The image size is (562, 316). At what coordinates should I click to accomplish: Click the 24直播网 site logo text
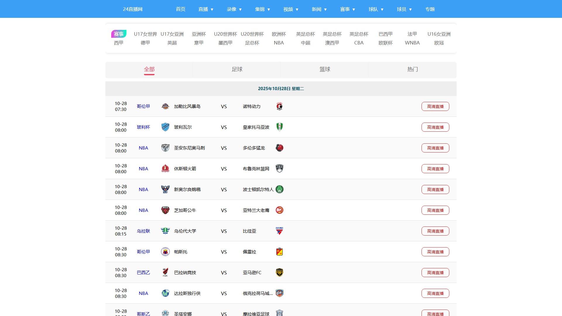click(133, 9)
